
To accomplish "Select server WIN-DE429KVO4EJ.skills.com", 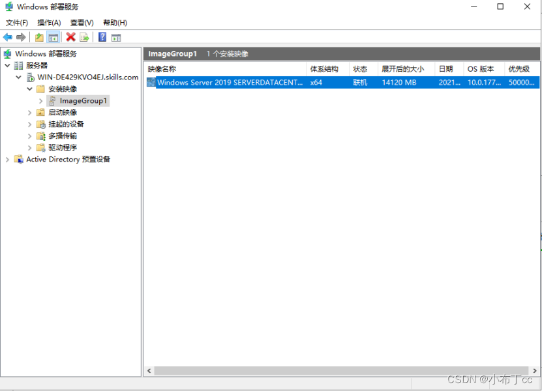I will click(88, 77).
